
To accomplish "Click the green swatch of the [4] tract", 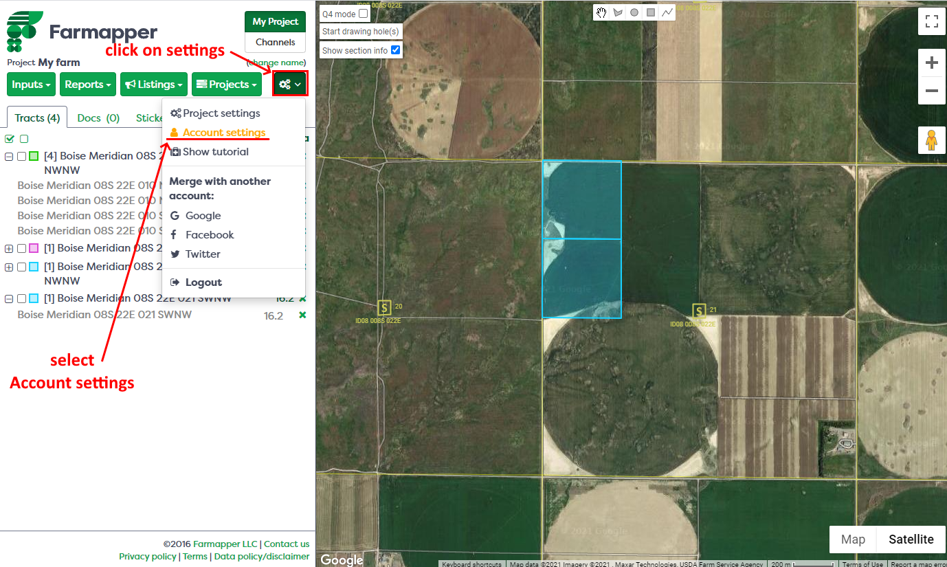I will (34, 157).
